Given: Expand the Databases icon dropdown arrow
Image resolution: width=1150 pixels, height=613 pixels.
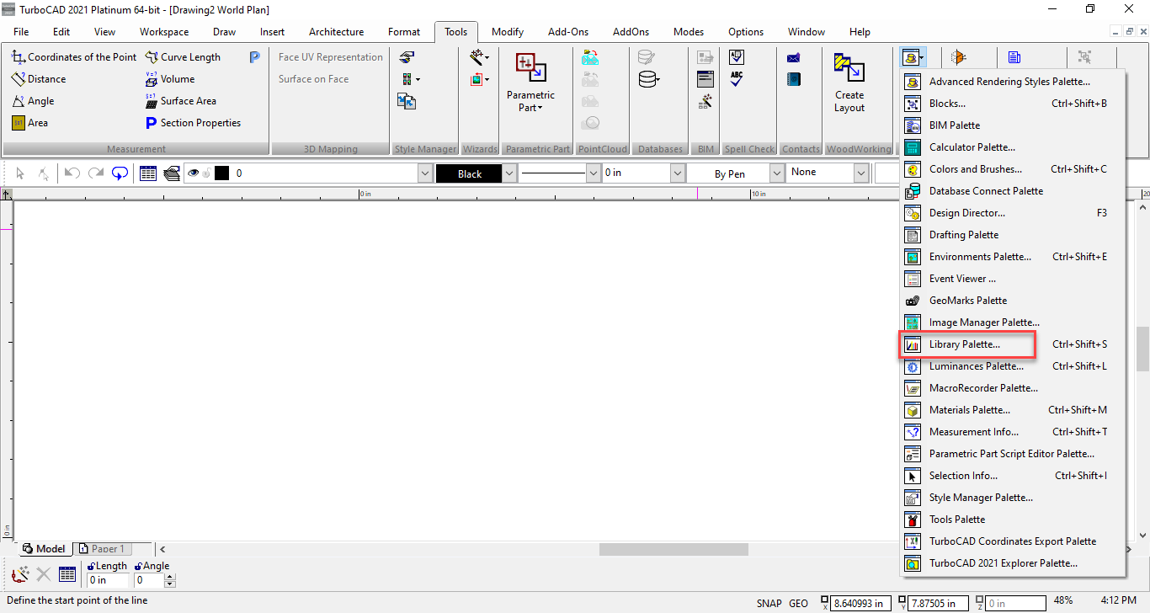Looking at the screenshot, I should tap(658, 80).
